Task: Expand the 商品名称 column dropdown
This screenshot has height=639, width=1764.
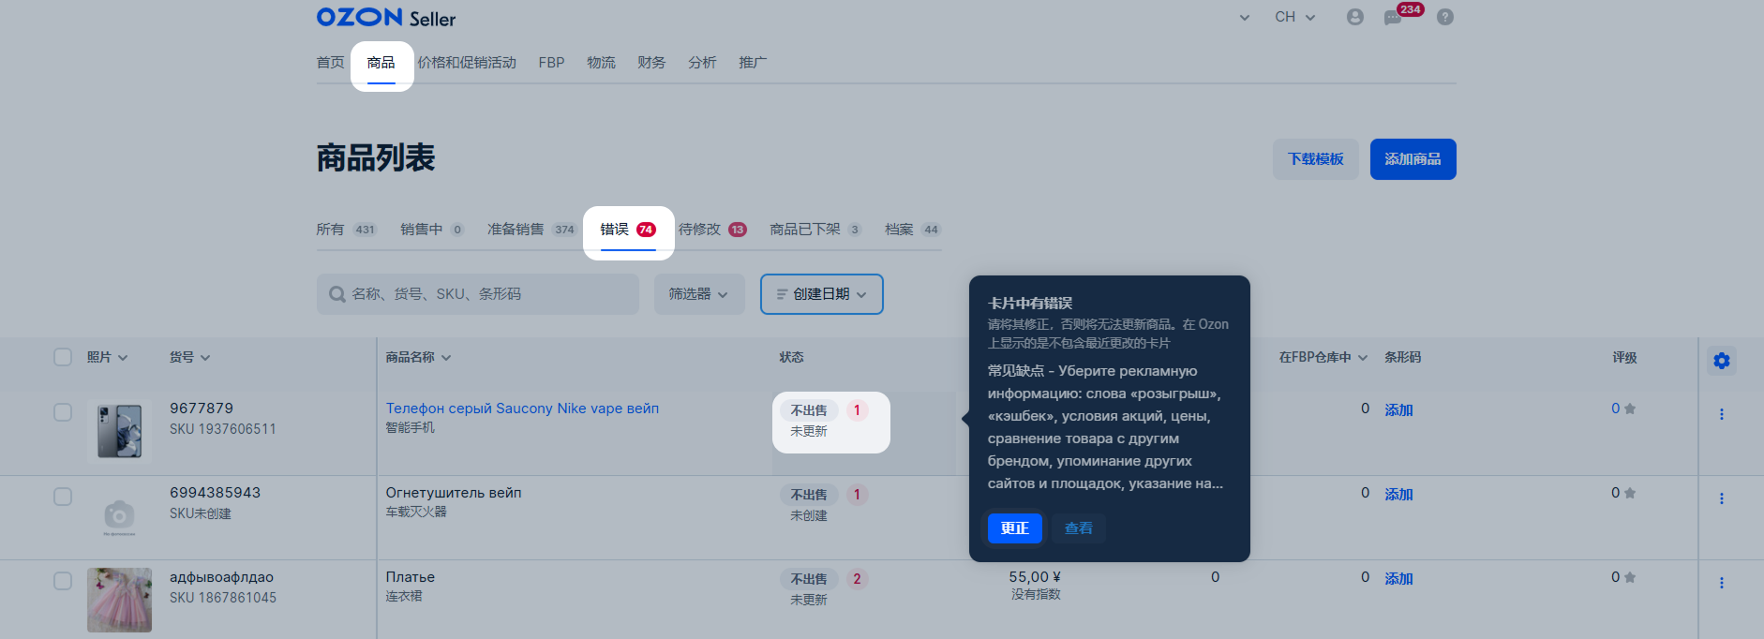Action: (446, 358)
